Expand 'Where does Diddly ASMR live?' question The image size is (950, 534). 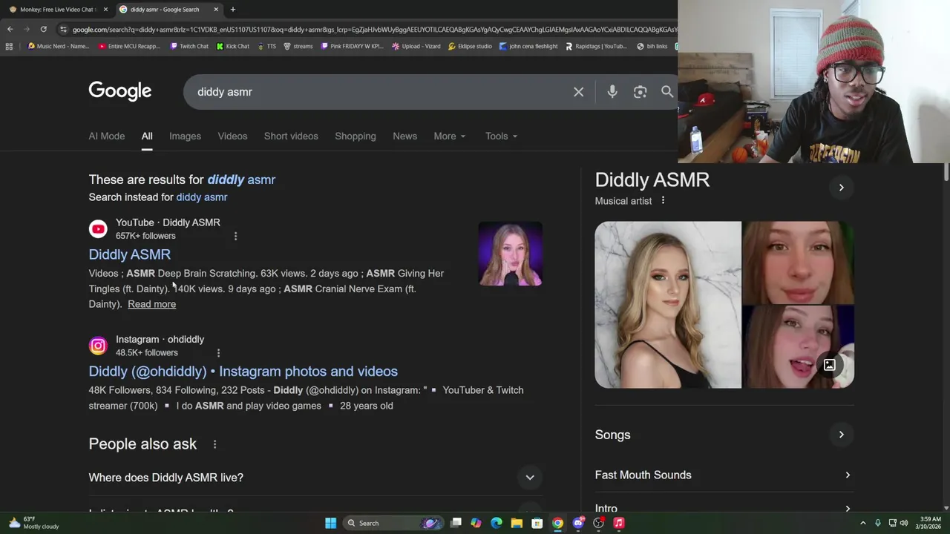pos(315,478)
